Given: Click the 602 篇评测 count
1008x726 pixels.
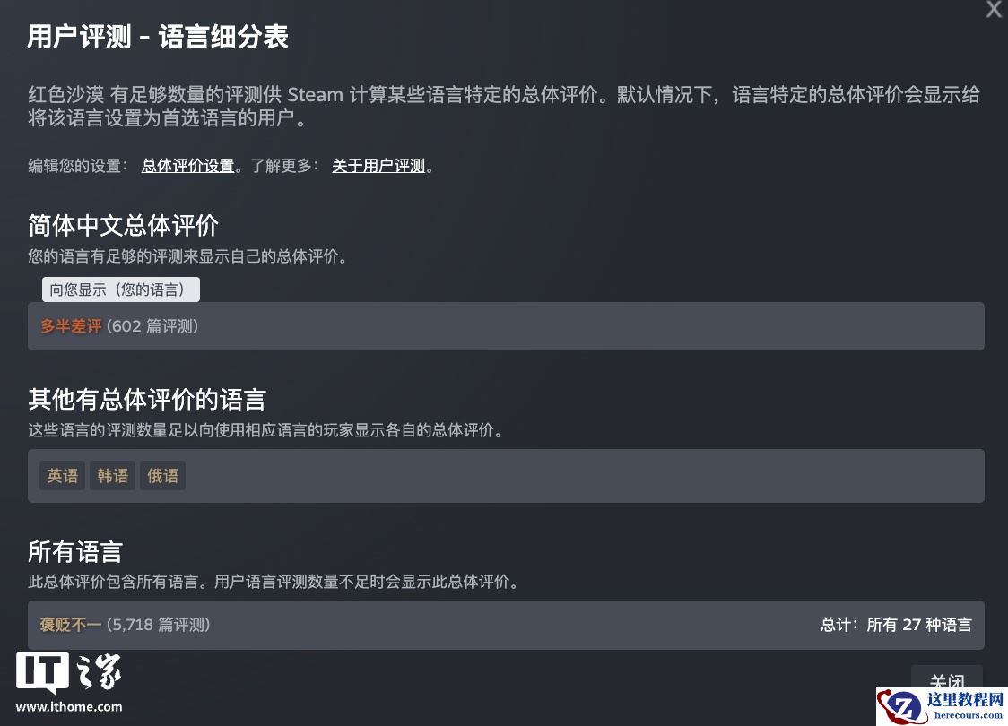Looking at the screenshot, I should (152, 326).
